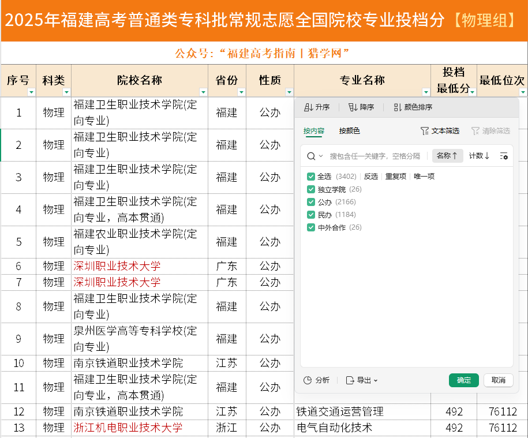Open 科类 column filter dropdown

pyautogui.click(x=67, y=92)
